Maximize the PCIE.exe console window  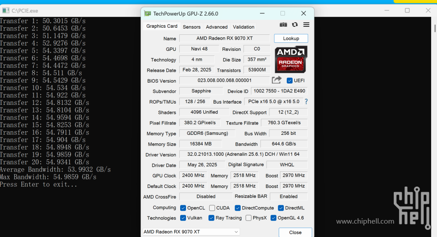pyautogui.click(x=407, y=11)
